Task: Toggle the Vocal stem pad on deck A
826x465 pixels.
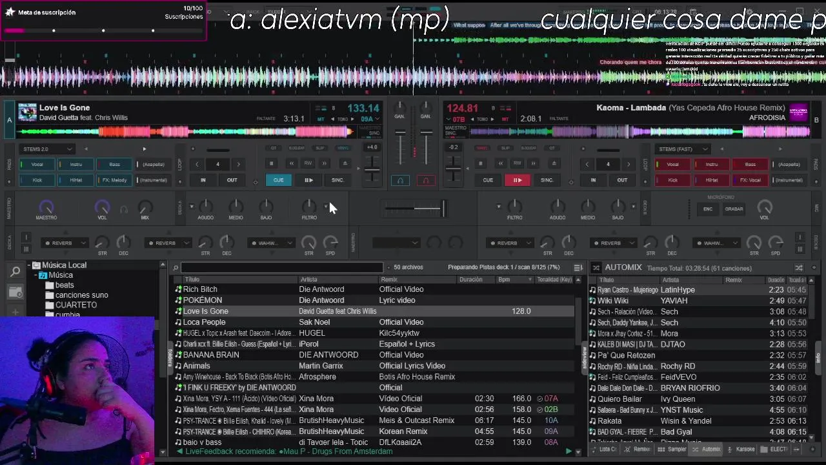Action: 37,164
